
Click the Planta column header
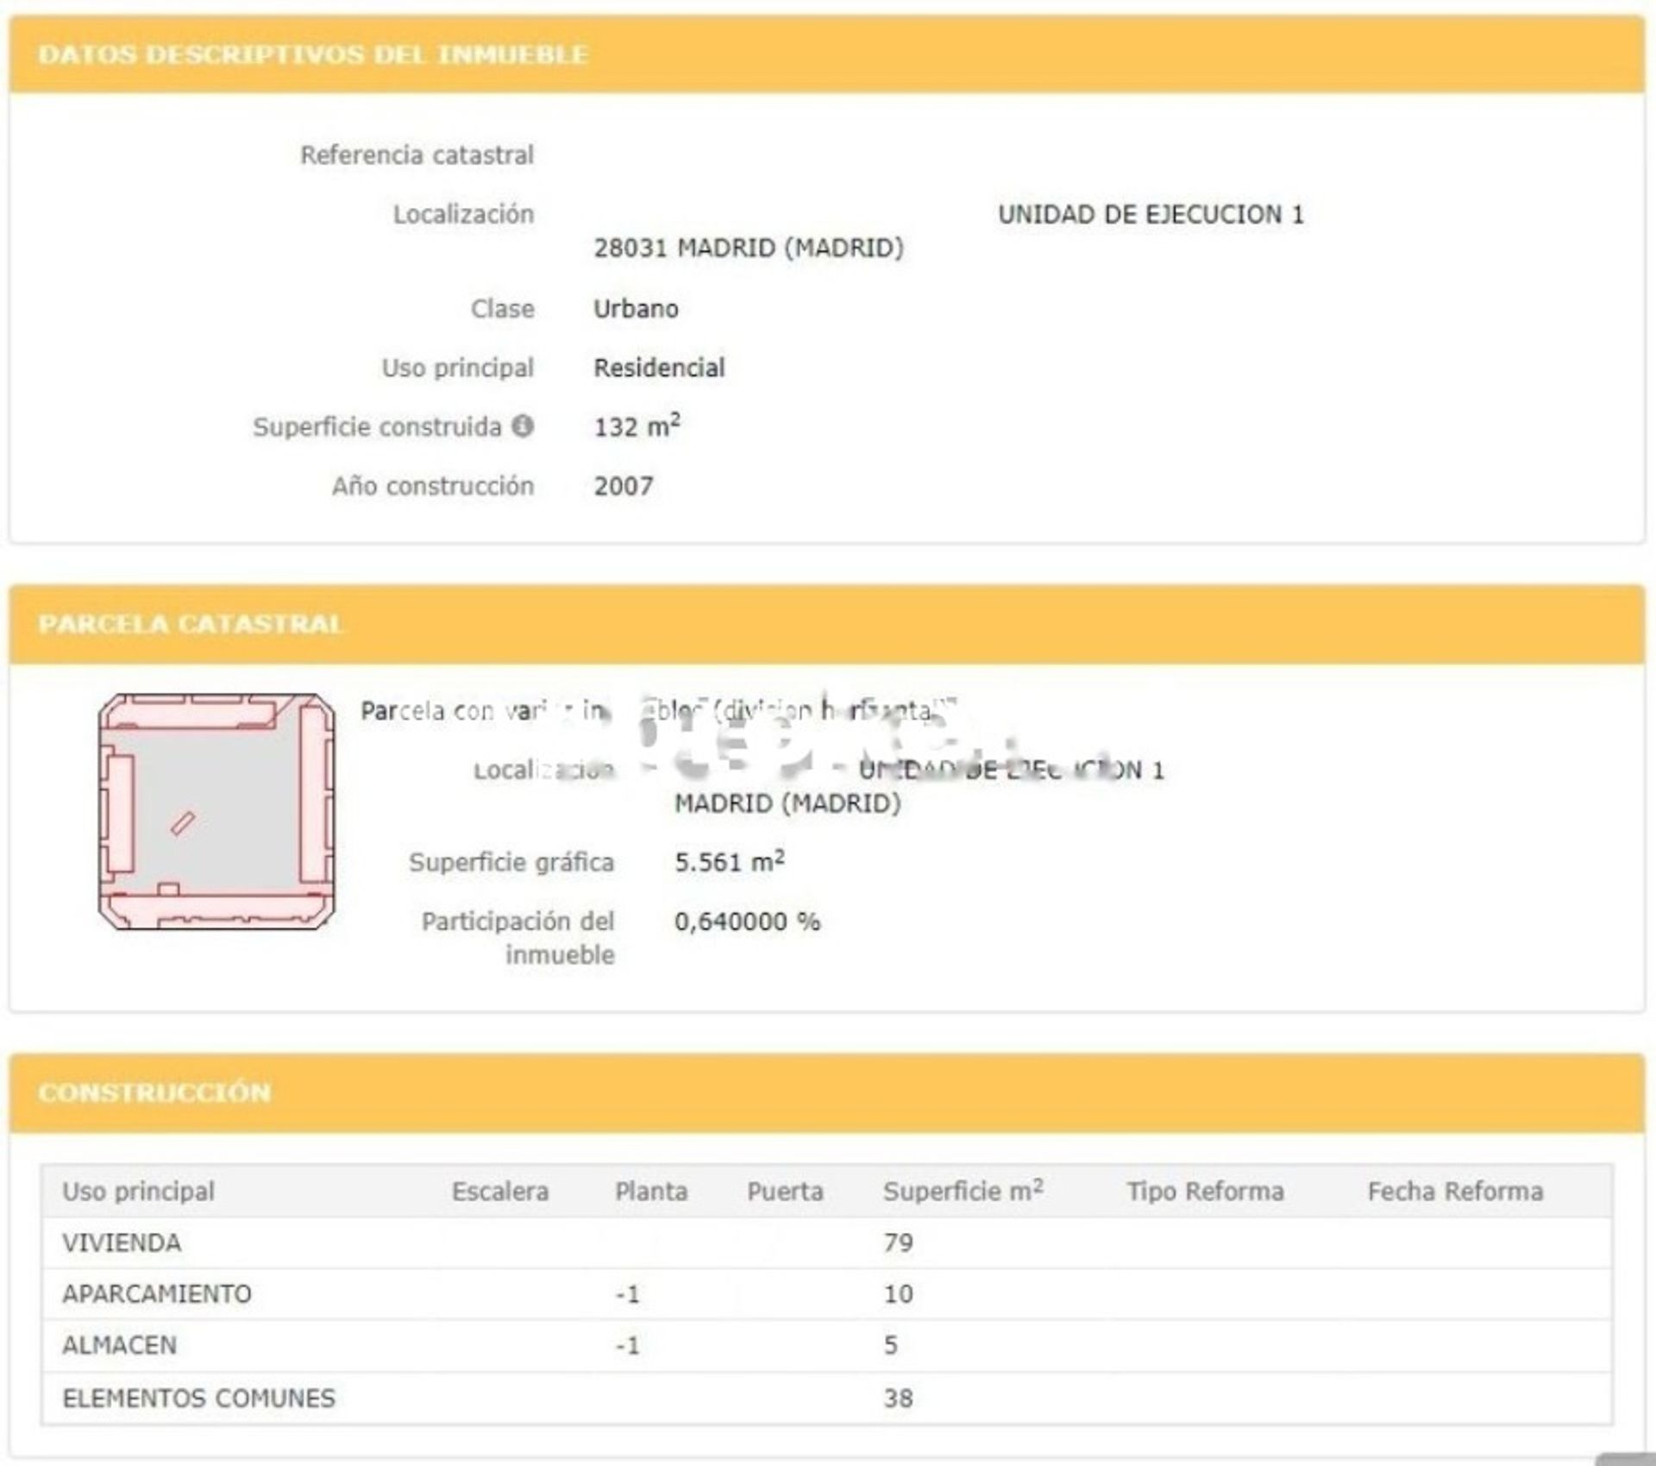[651, 1191]
